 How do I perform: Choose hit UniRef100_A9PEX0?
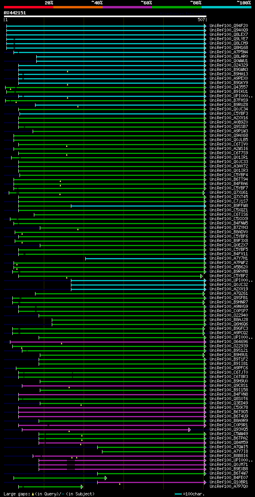pos(228,79)
